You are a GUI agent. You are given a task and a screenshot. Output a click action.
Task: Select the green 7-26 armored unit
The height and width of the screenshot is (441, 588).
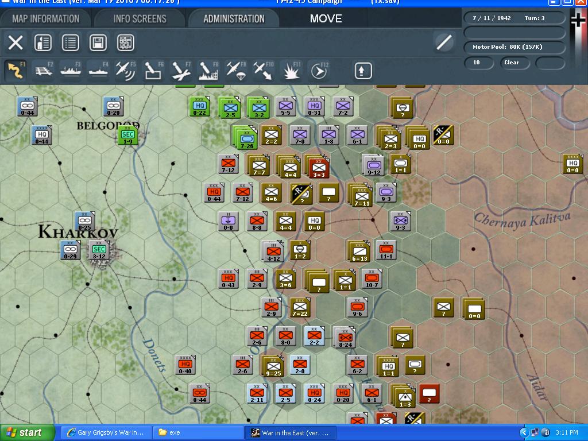point(246,138)
